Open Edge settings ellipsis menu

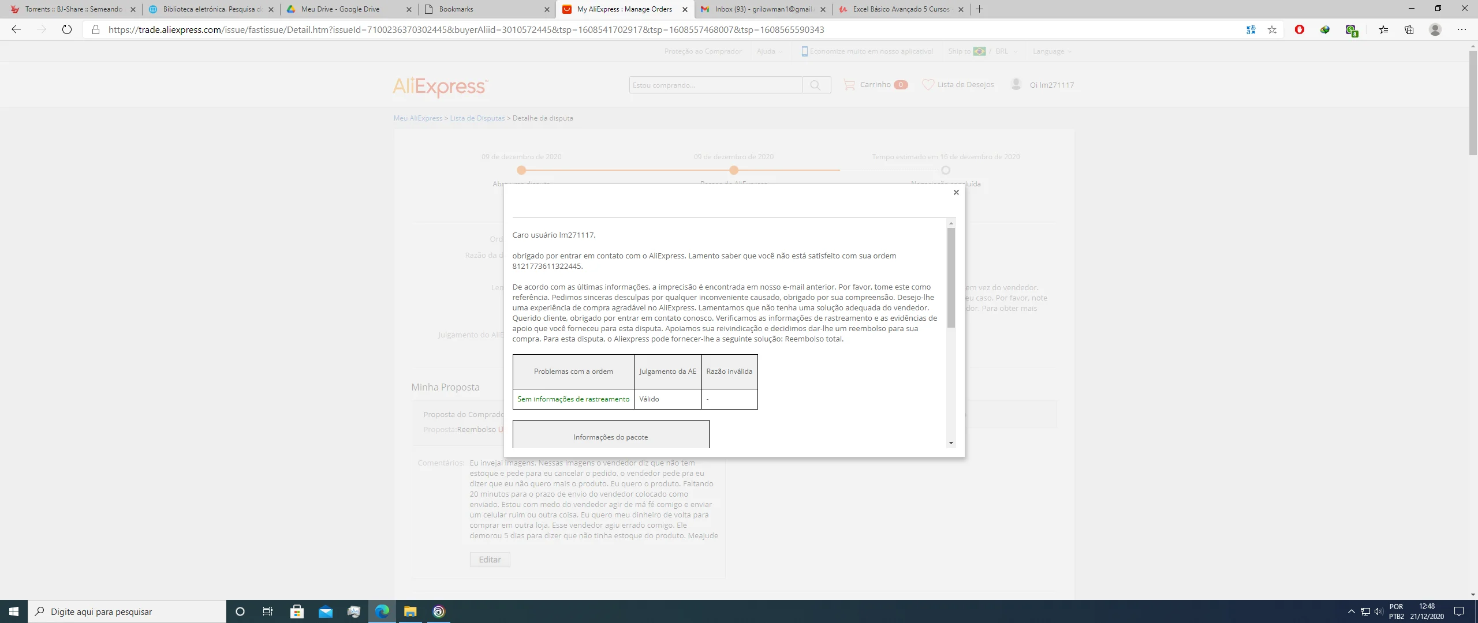[x=1461, y=29]
